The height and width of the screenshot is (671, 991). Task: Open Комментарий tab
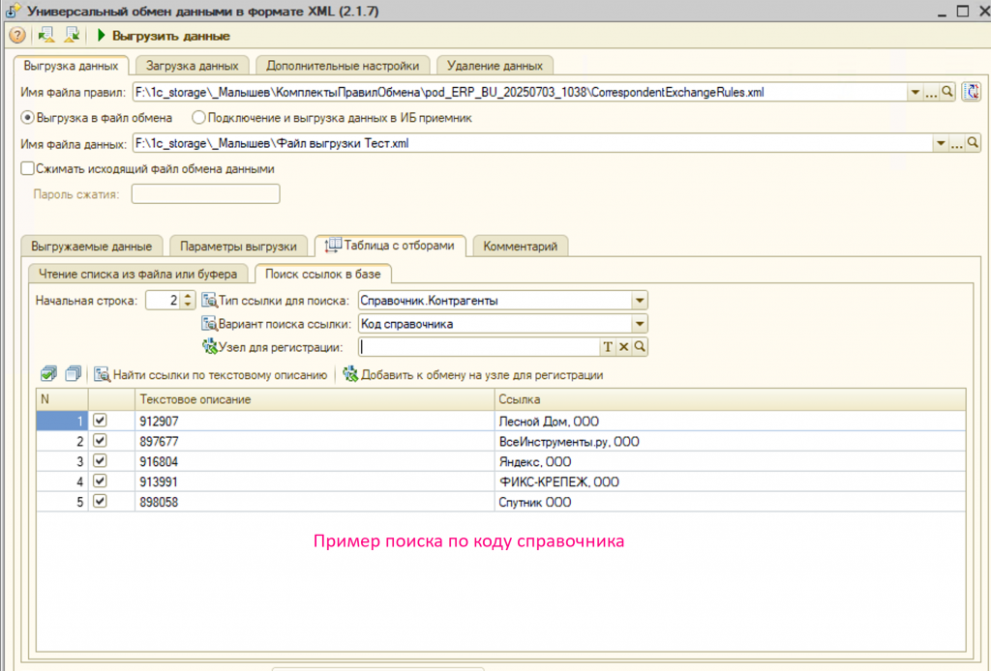(520, 247)
